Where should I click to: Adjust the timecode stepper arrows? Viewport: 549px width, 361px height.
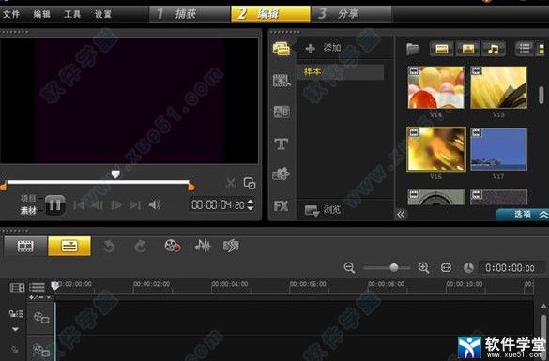(251, 204)
